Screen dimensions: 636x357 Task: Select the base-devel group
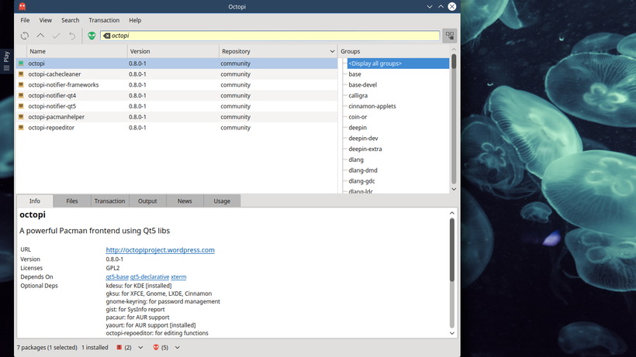tap(363, 85)
